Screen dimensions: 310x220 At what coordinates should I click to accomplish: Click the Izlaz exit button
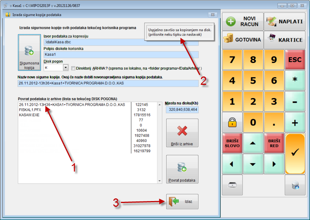click(182, 202)
